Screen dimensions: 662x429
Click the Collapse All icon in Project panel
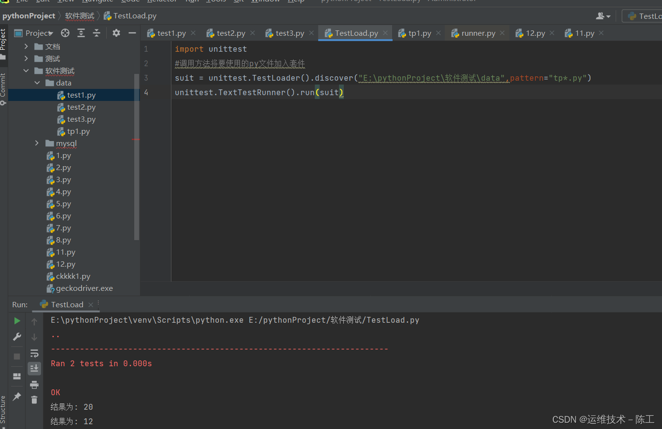point(97,33)
